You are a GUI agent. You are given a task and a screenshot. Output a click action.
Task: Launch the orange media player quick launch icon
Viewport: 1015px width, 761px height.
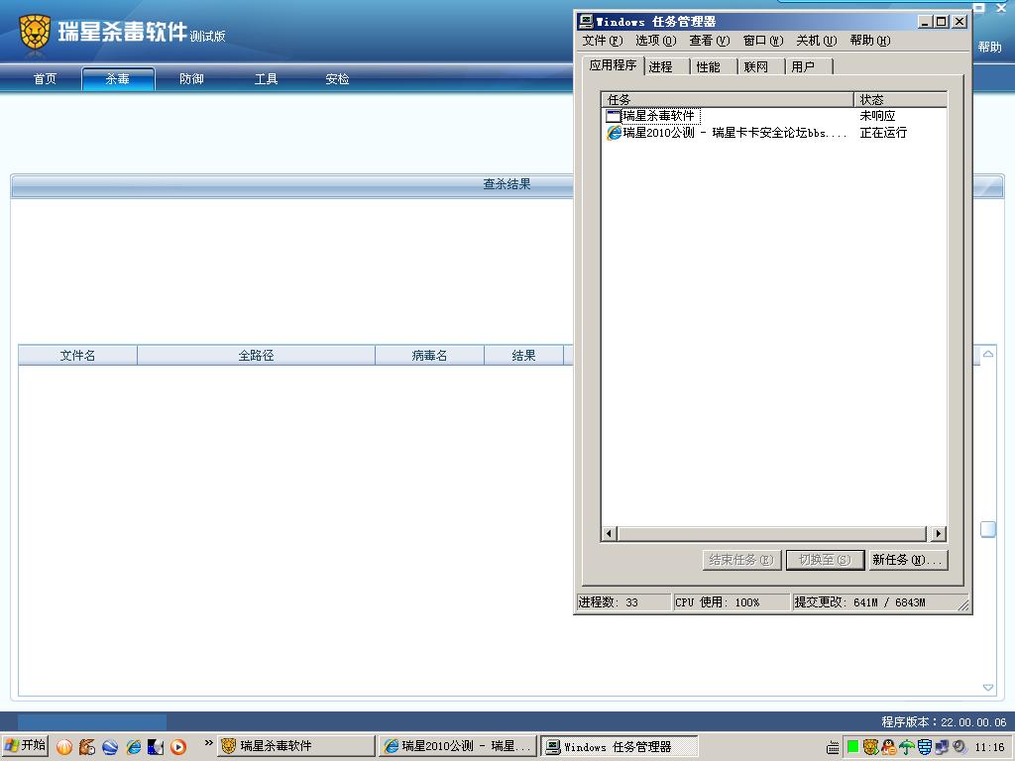178,747
